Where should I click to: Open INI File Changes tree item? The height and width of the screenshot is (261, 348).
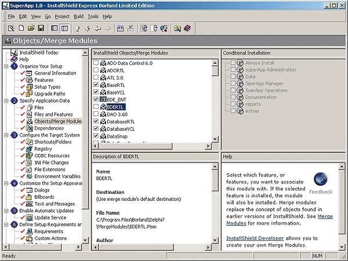pyautogui.click(x=52, y=163)
